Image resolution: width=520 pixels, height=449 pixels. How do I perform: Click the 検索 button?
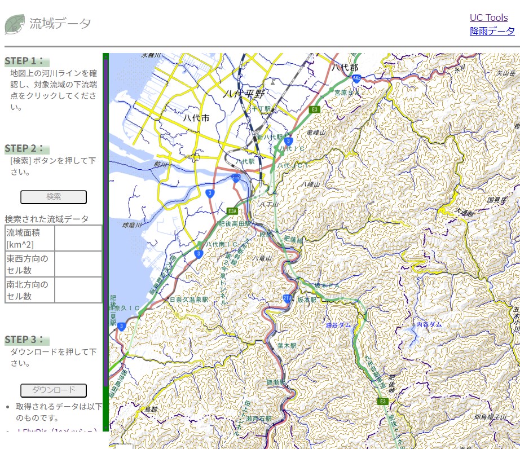coord(54,197)
